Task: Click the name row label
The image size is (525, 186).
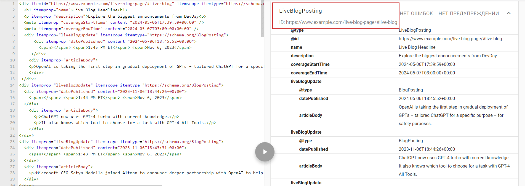Action: [296, 47]
